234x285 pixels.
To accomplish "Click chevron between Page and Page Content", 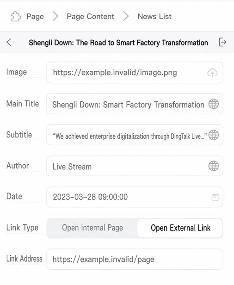I will pos(55,16).
